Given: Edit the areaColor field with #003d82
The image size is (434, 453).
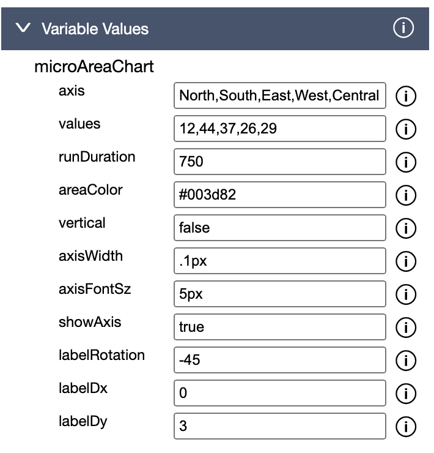Looking at the screenshot, I should [279, 195].
